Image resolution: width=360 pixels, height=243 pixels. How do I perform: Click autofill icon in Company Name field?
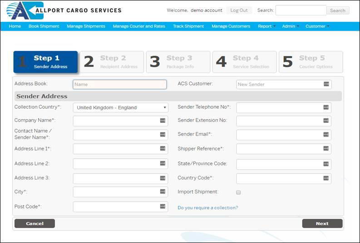[163, 121]
